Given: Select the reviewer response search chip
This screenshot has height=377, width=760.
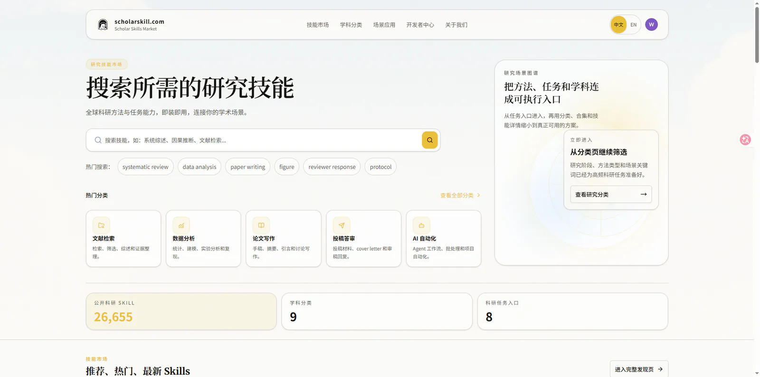Looking at the screenshot, I should pos(332,167).
